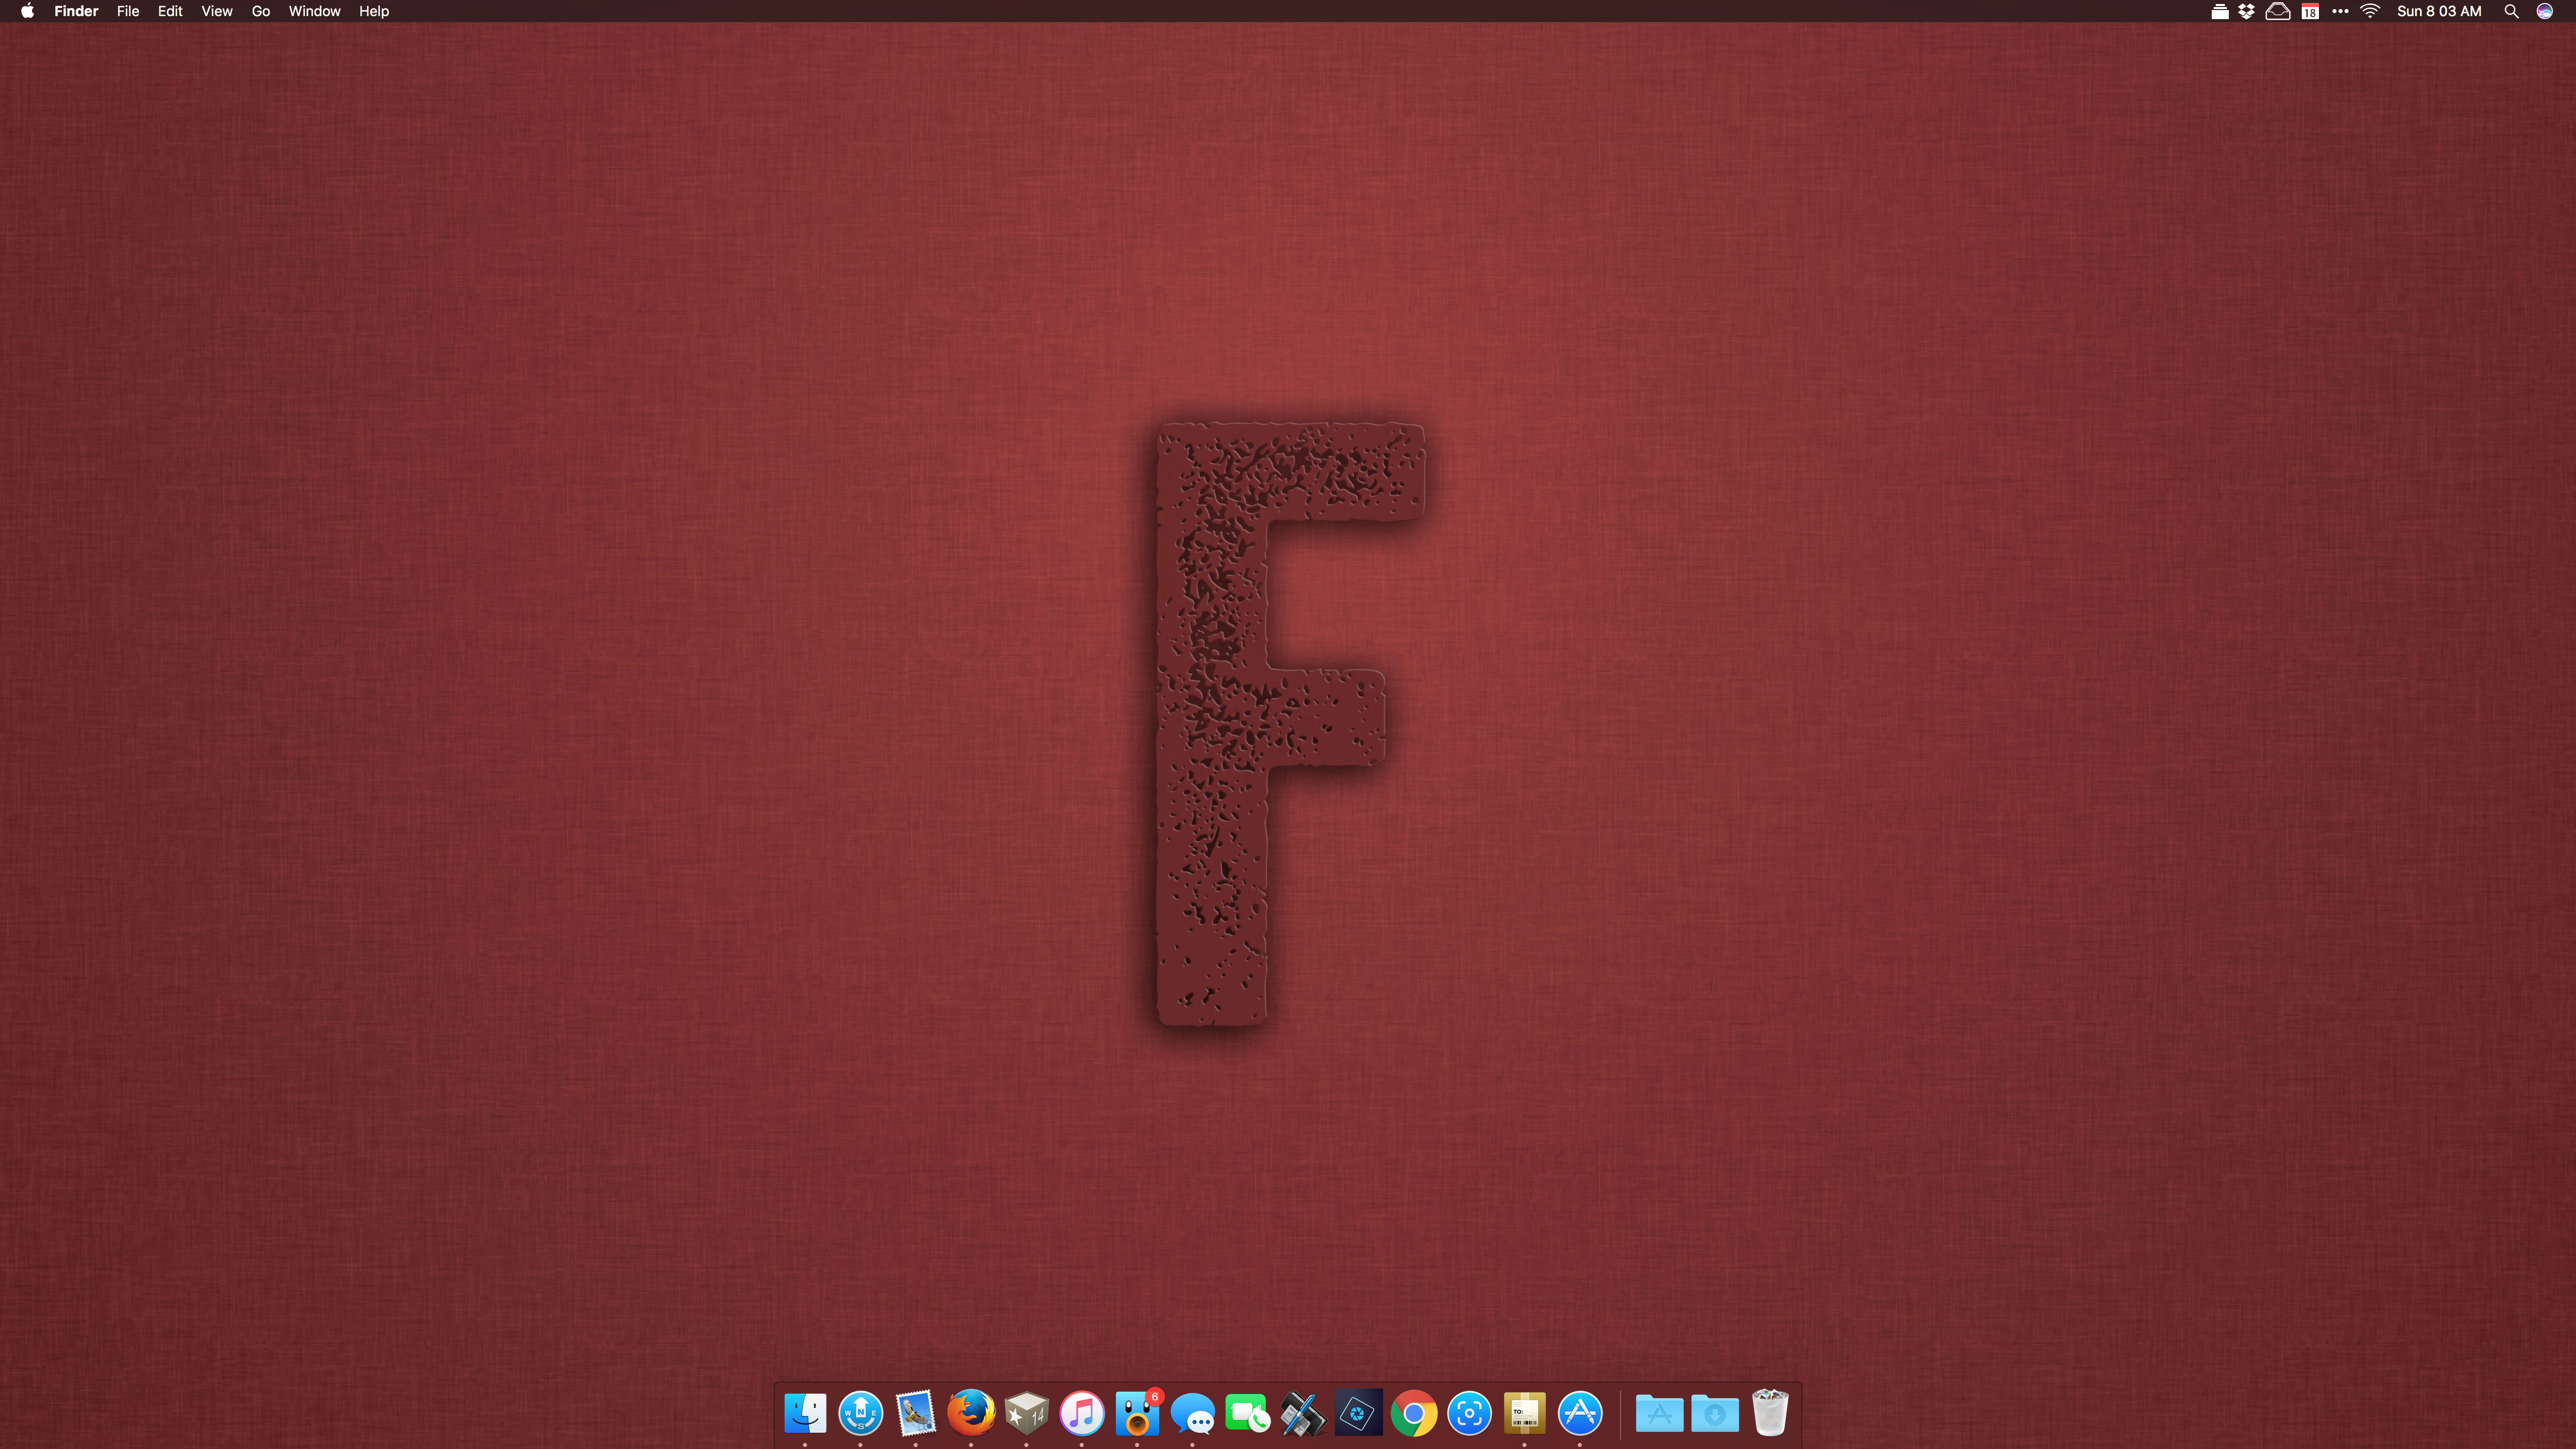Open the View menu
This screenshot has height=1449, width=2576.
pyautogui.click(x=217, y=11)
